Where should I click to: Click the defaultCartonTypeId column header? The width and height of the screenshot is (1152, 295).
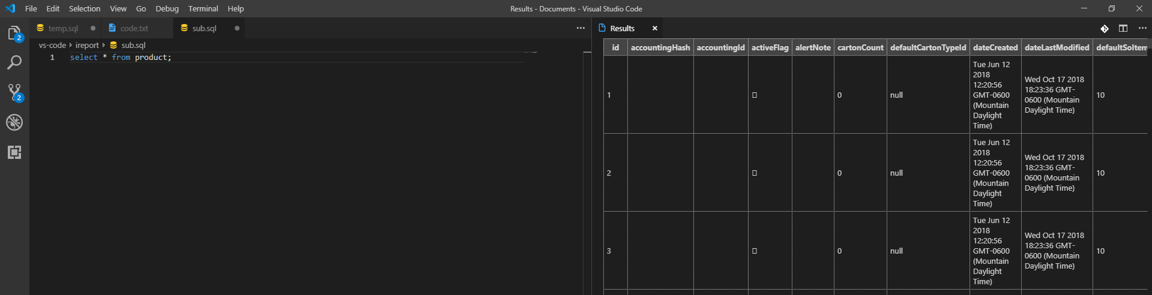928,47
